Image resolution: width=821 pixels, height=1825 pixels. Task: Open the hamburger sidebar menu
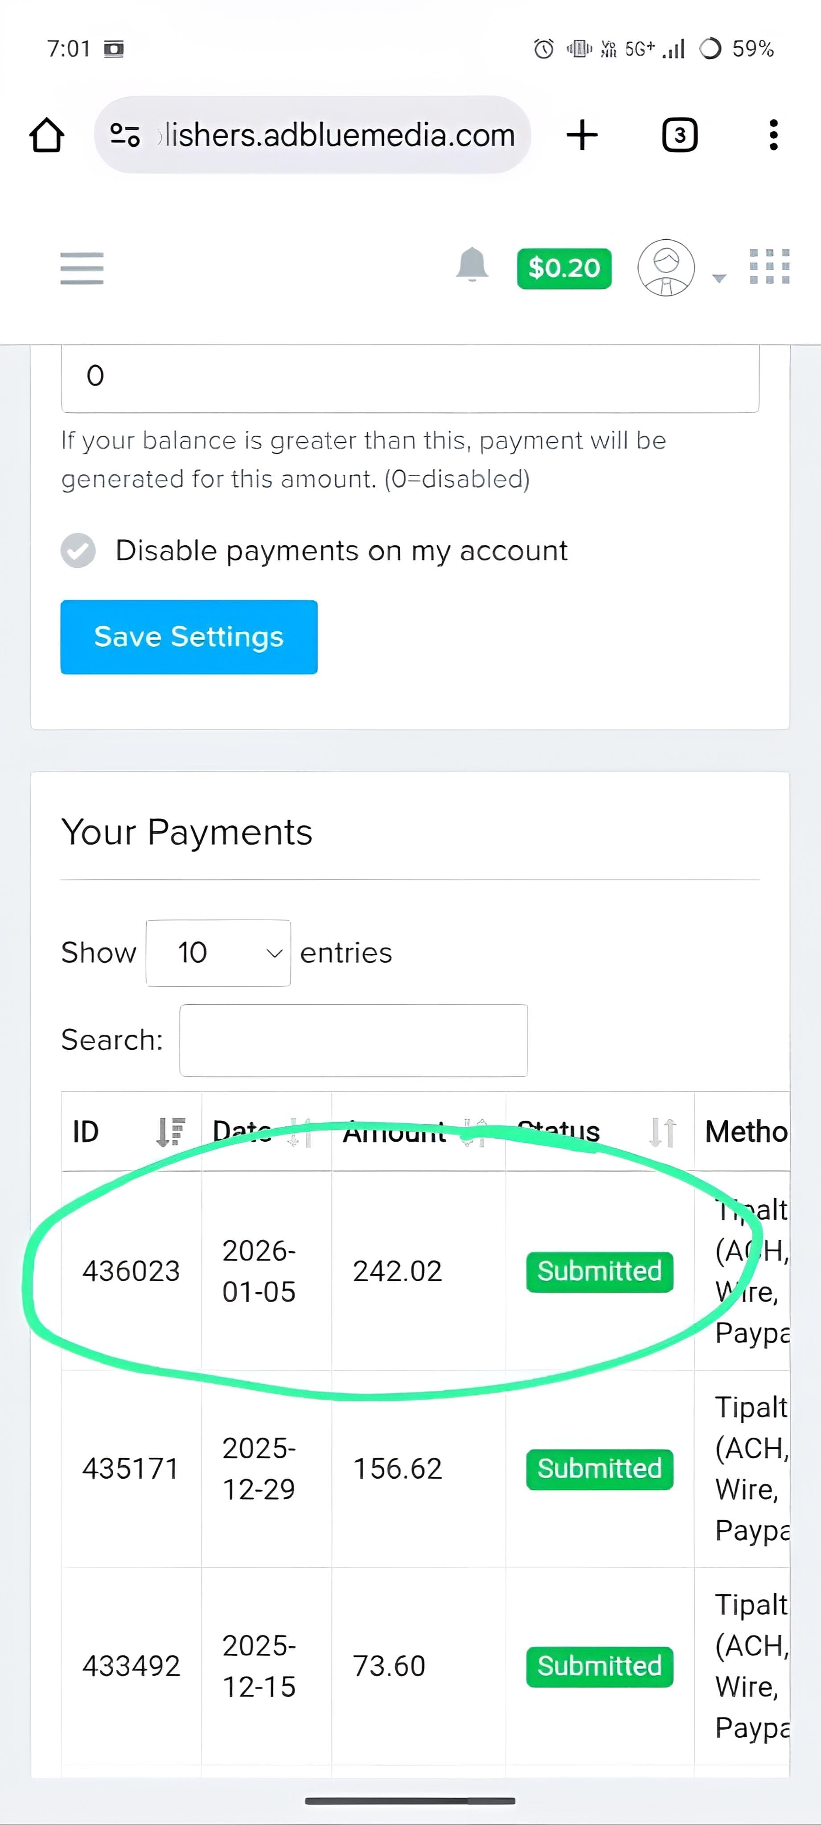pyautogui.click(x=82, y=268)
